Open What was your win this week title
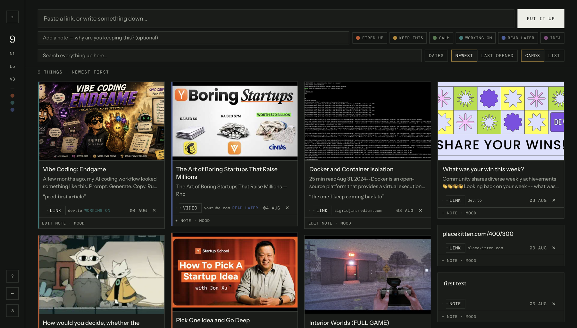This screenshot has height=328, width=577. click(x=483, y=169)
